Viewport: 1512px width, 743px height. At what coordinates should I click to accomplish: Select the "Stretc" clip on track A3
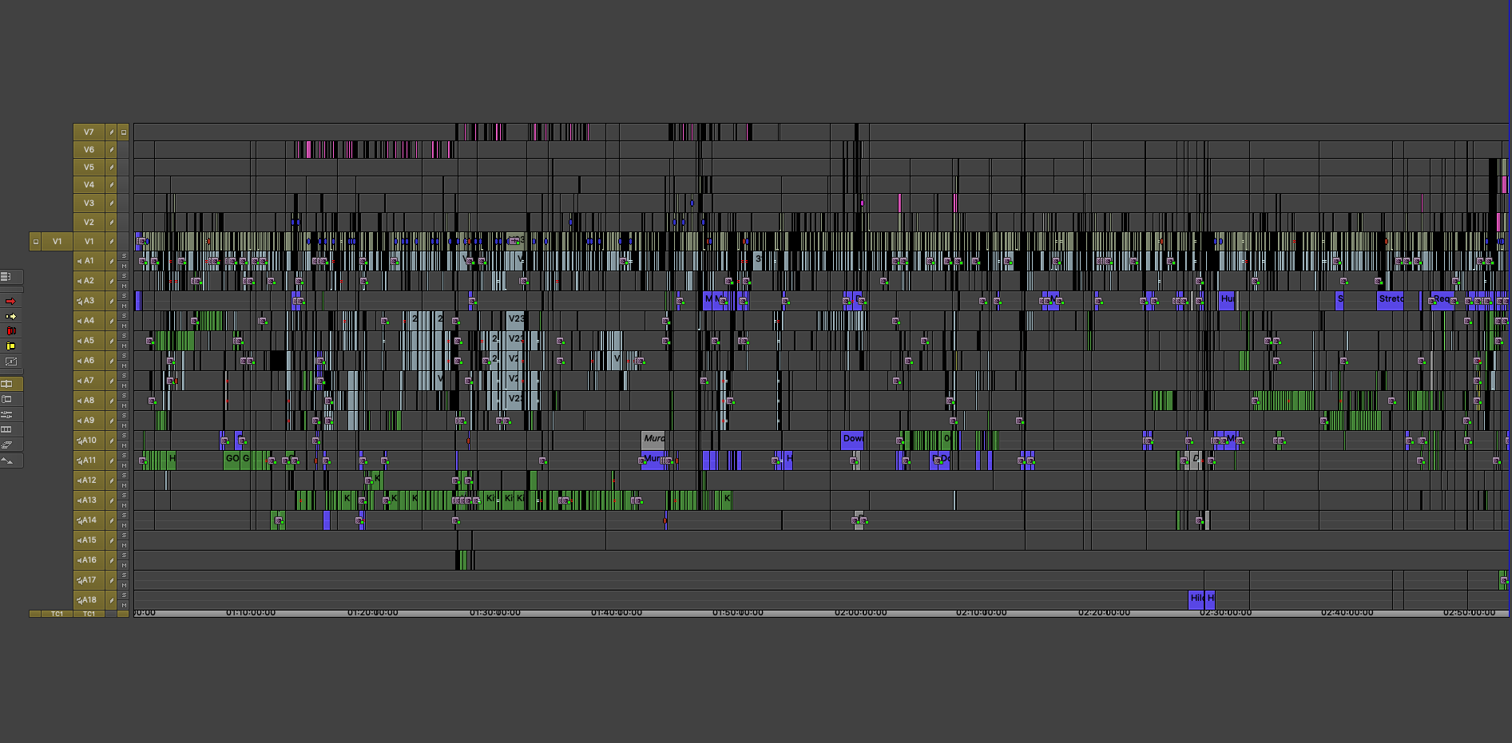click(x=1391, y=301)
